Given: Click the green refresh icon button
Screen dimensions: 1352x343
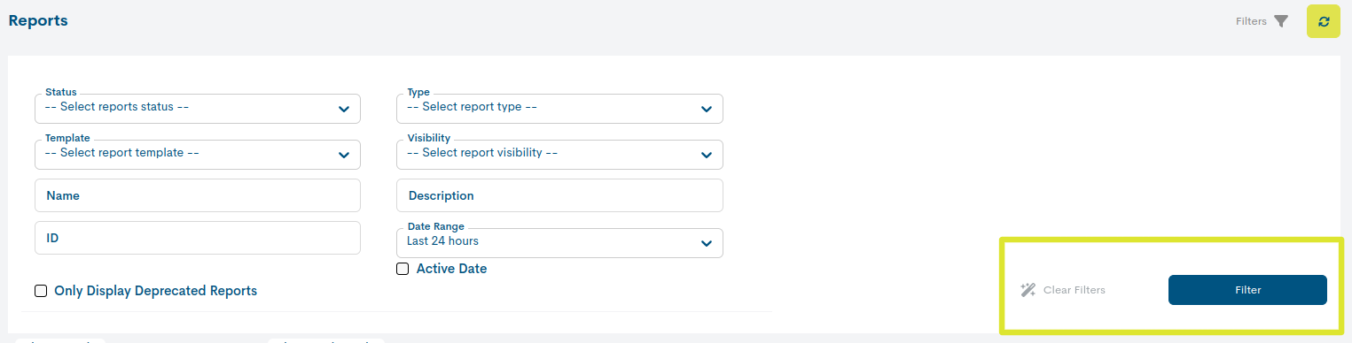Looking at the screenshot, I should click(x=1323, y=21).
